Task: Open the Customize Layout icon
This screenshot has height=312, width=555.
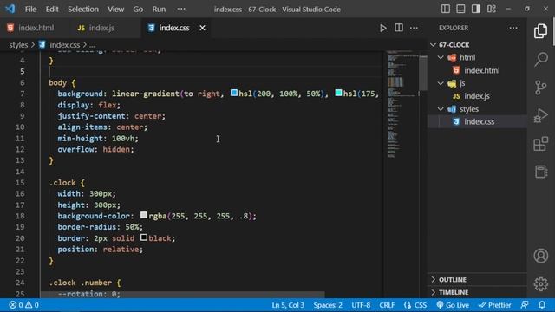Action: click(x=492, y=9)
